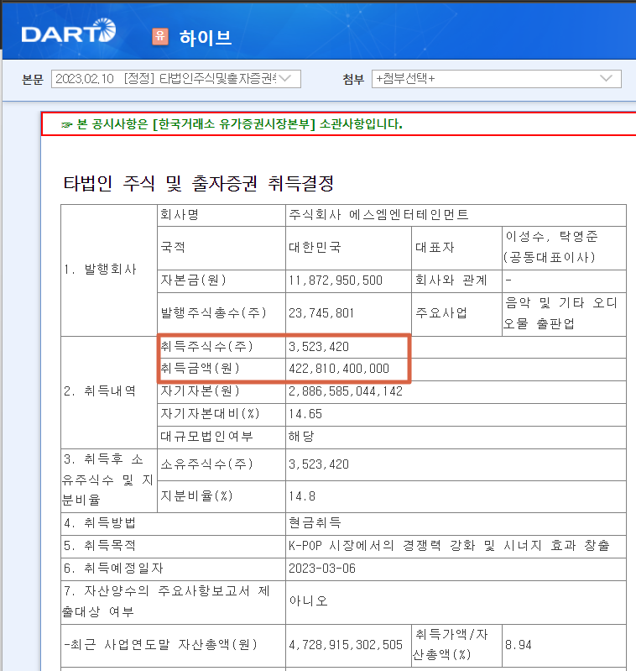Screen dimensions: 636x671
Task: Click equity capital value 2,886,585,044,142
Action: pyautogui.click(x=346, y=391)
